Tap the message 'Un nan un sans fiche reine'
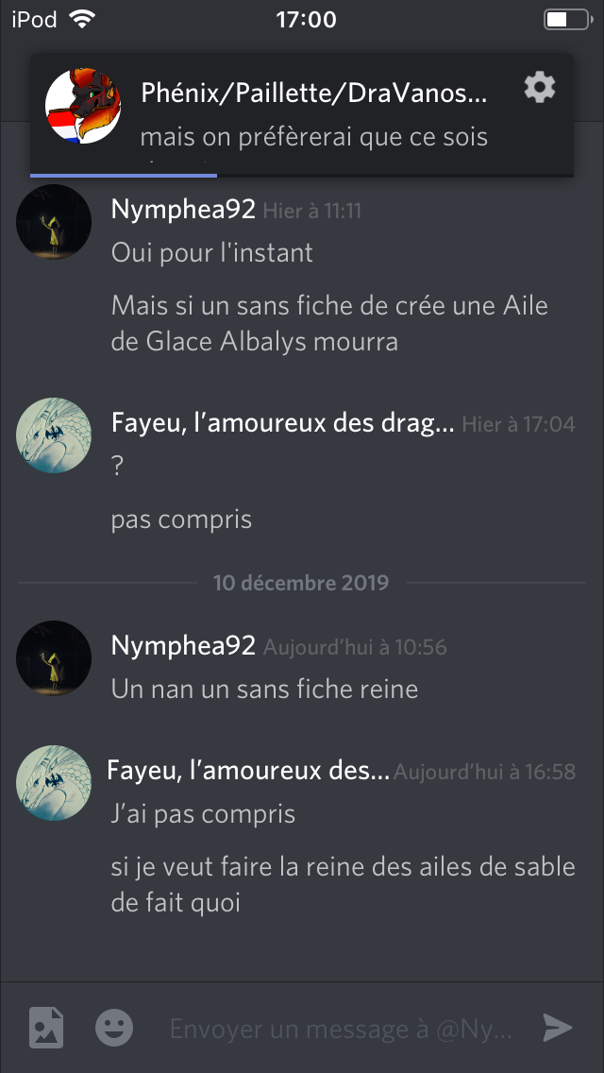Screen dimensions: 604x1073 tap(264, 689)
